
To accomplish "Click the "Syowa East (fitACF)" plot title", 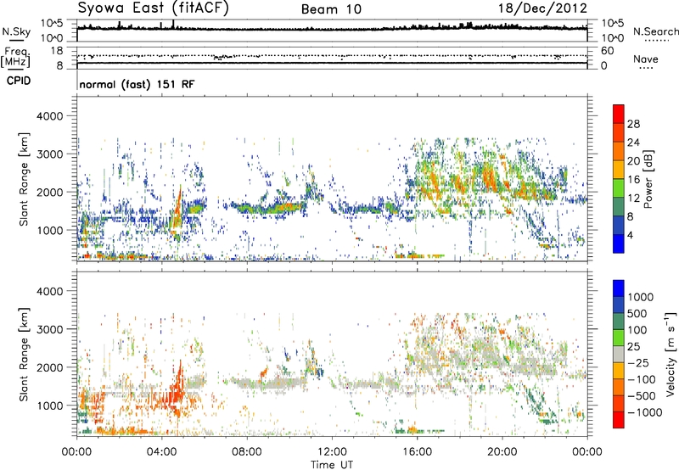I will coord(153,8).
